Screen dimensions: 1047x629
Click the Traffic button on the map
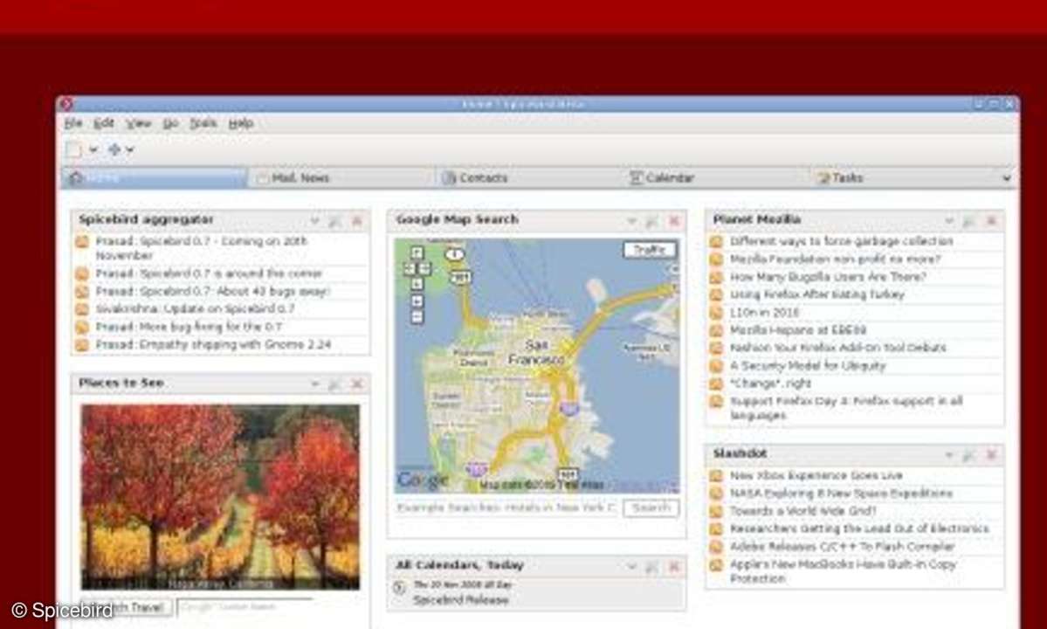pyautogui.click(x=650, y=251)
